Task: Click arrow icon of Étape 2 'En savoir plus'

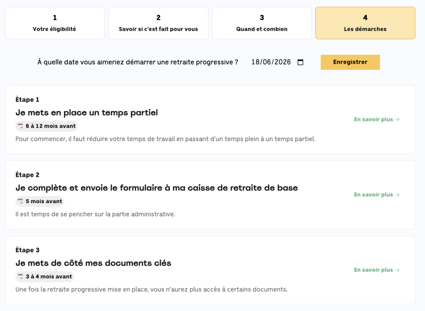Action: click(x=398, y=195)
